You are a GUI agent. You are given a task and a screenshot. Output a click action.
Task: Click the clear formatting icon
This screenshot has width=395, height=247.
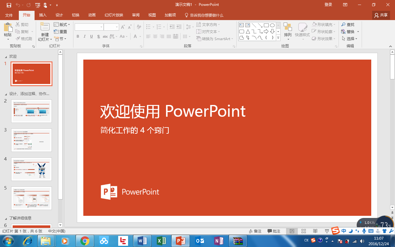click(x=139, y=27)
